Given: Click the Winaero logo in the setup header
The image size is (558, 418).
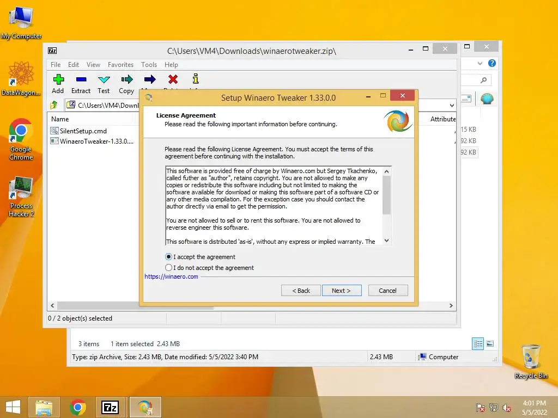Looking at the screenshot, I should coord(398,121).
